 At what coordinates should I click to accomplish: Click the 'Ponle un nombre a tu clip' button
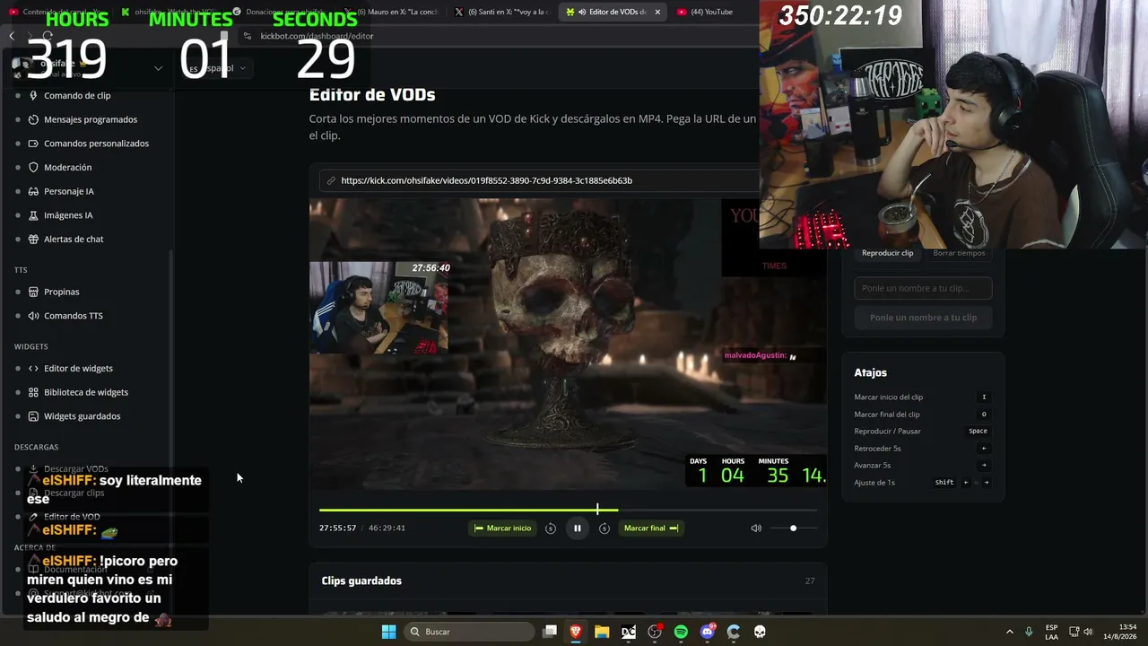click(923, 318)
